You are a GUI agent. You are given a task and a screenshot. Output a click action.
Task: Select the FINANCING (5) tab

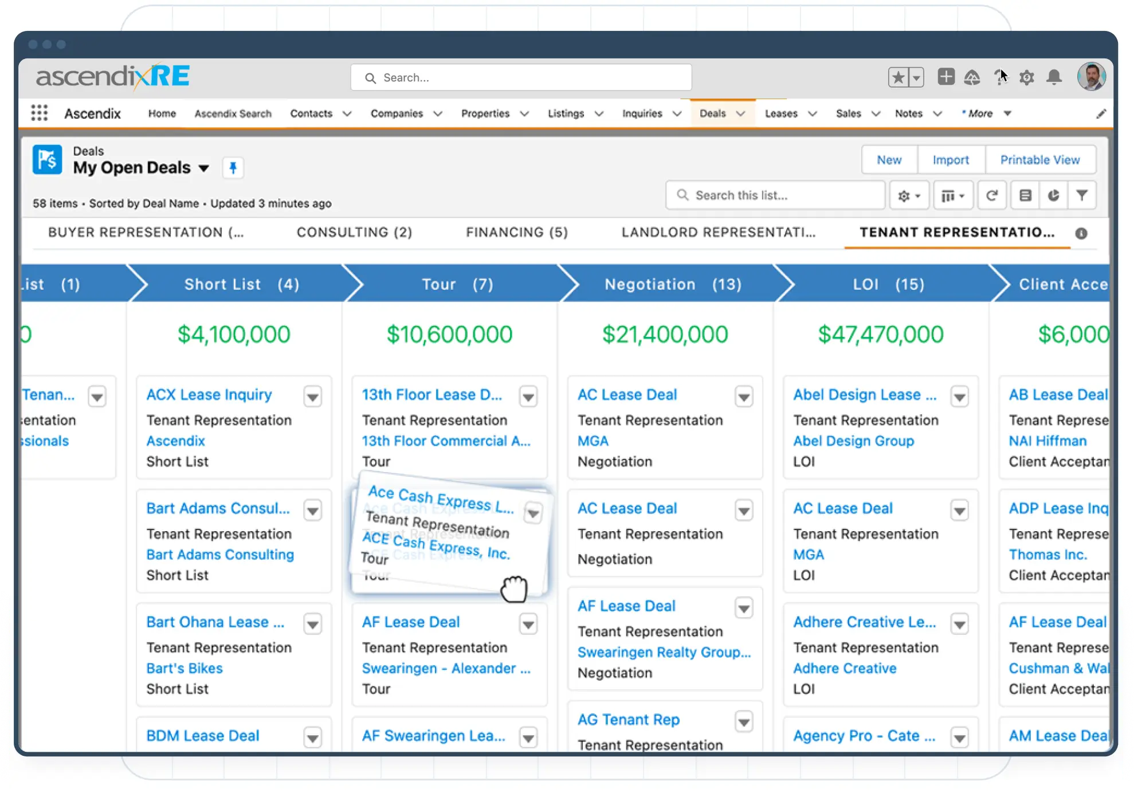coord(517,232)
